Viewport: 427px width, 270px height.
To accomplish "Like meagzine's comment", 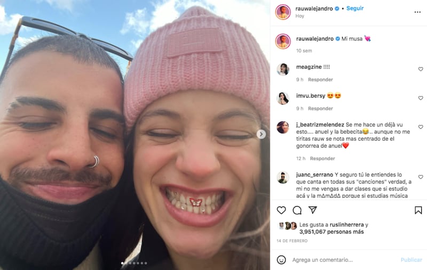I will pyautogui.click(x=421, y=69).
